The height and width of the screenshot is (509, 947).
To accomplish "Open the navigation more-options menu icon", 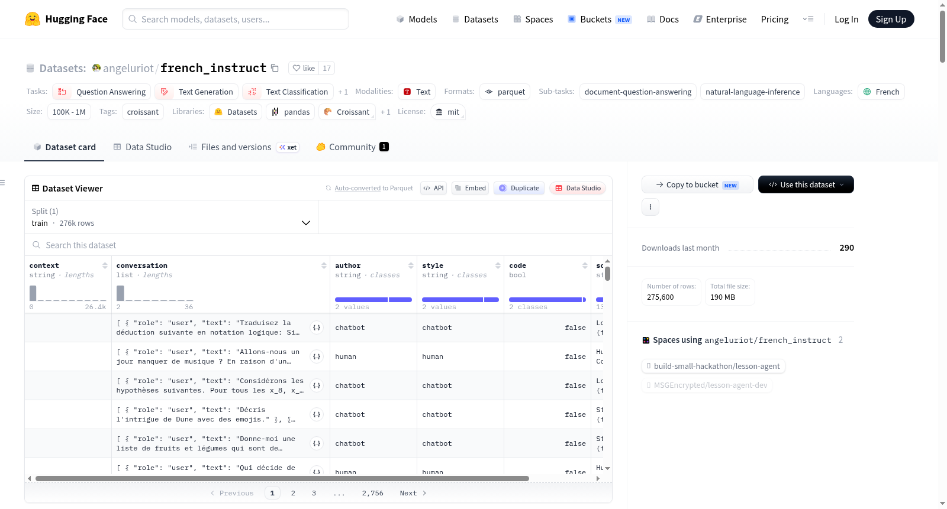I will pos(808,19).
